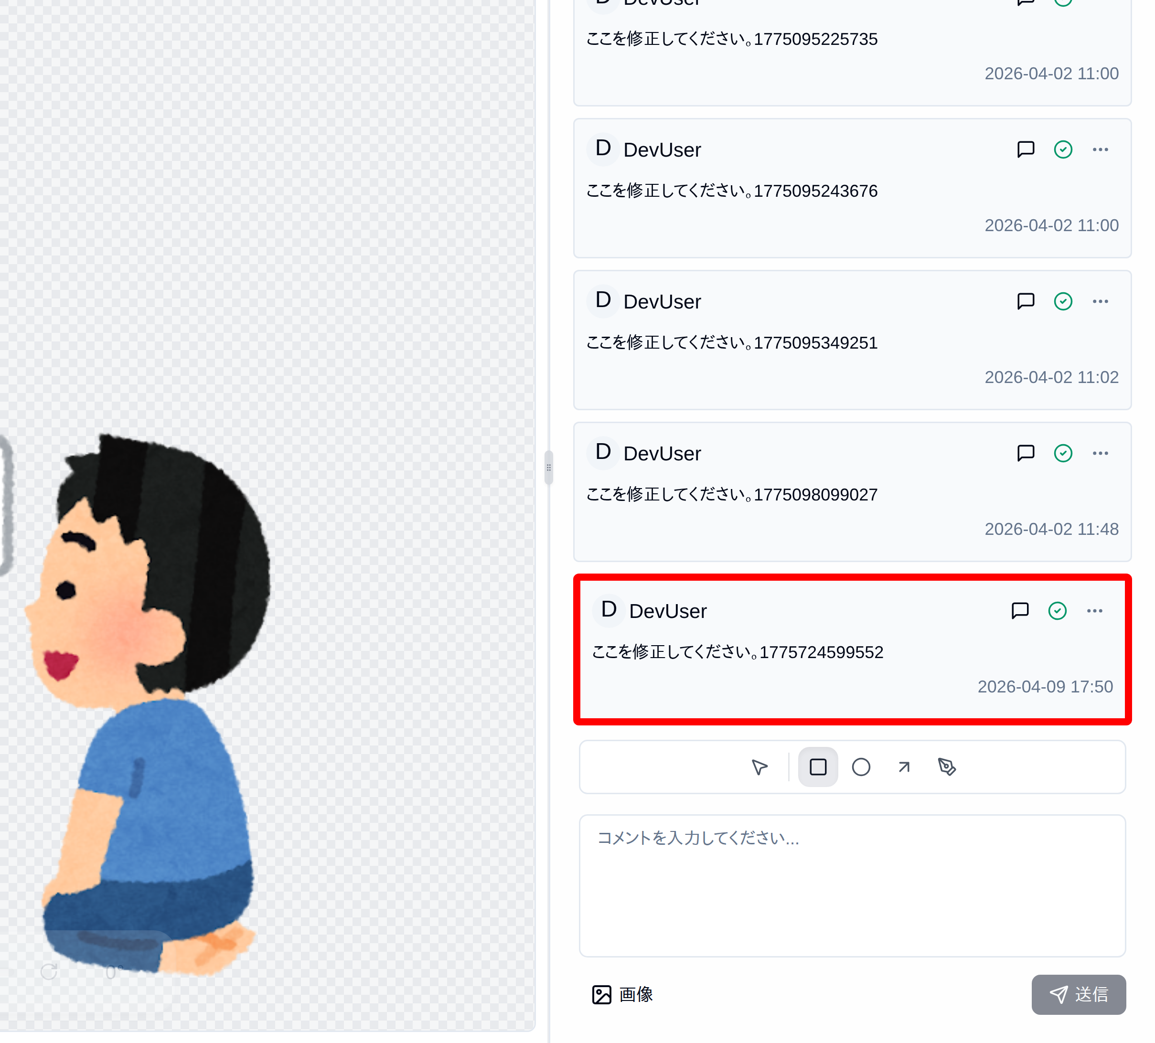Open the reply thread for comment 1775095349251

click(x=1026, y=301)
